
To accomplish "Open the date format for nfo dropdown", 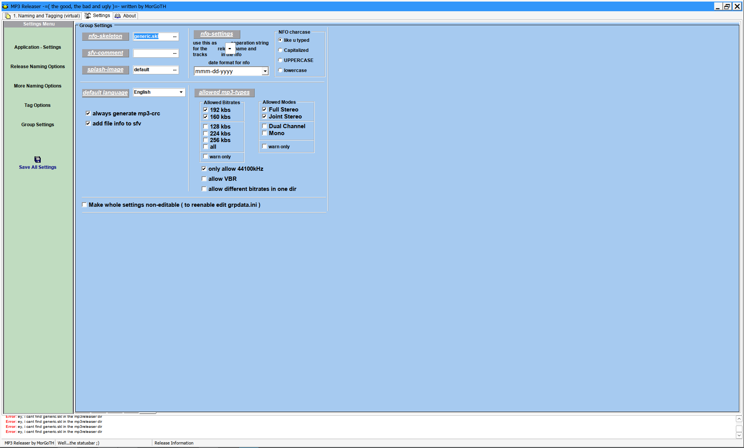I will [265, 71].
